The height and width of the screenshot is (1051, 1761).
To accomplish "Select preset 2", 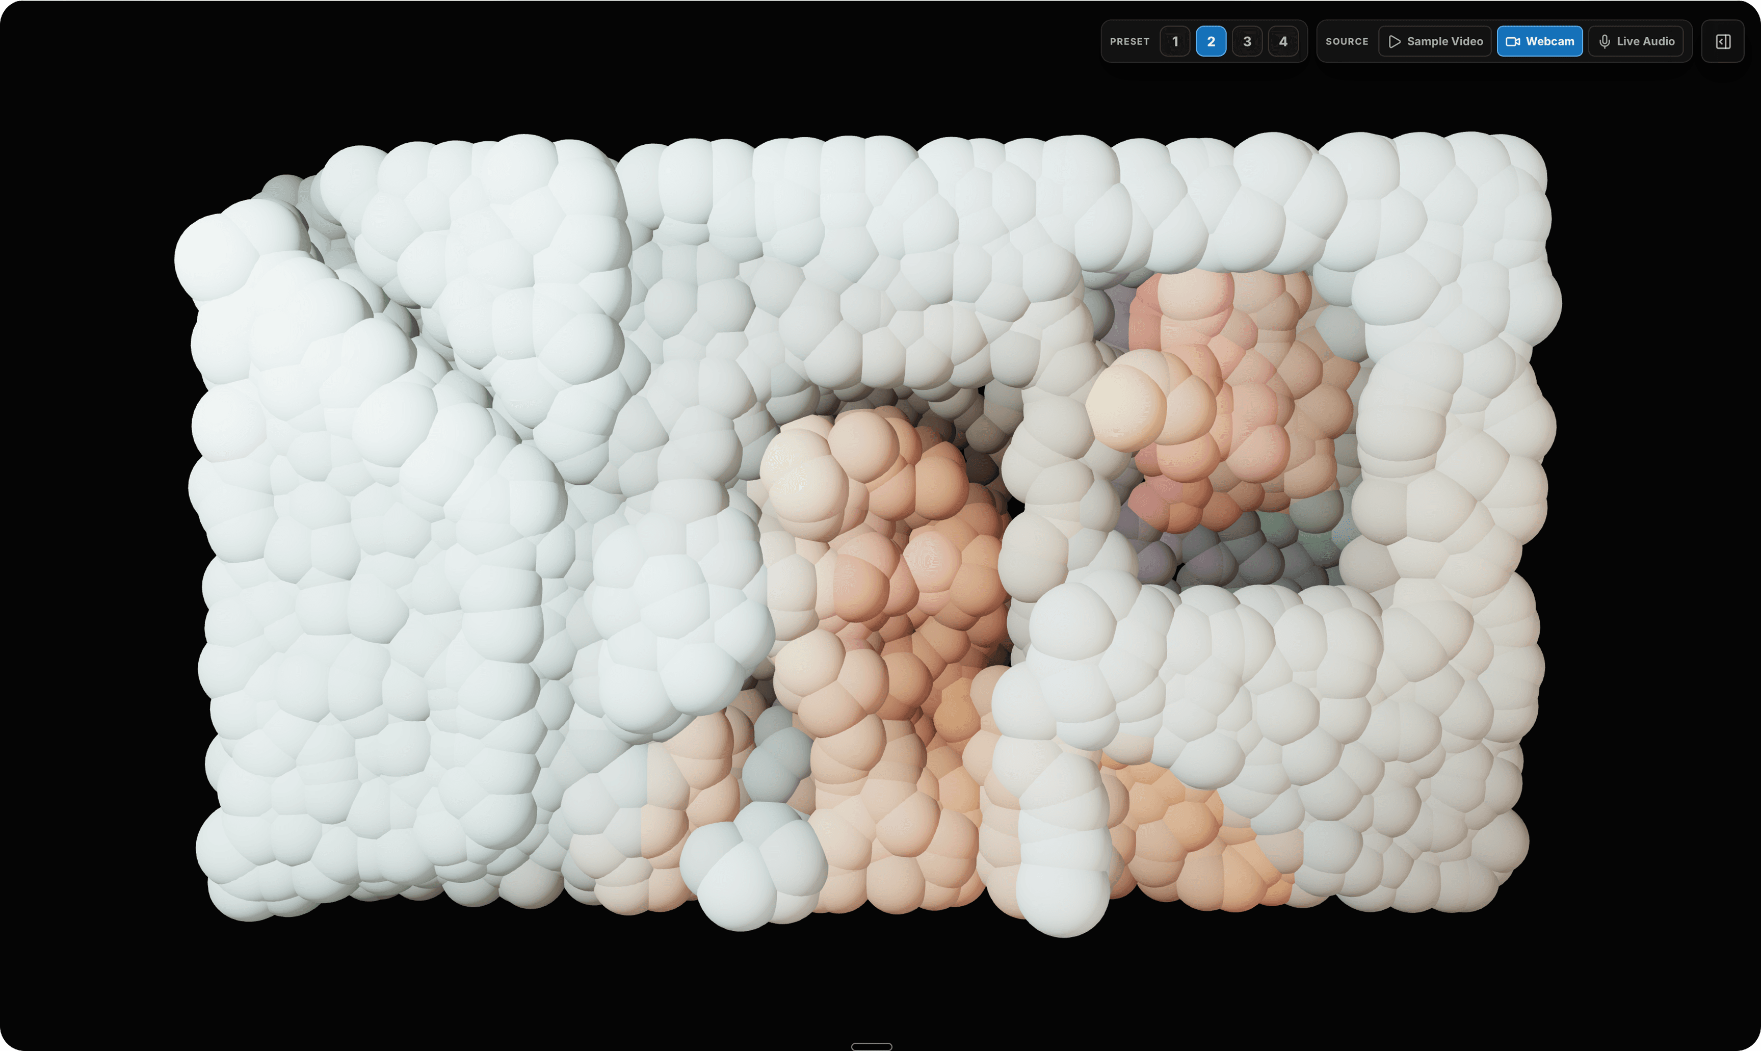I will (x=1211, y=41).
